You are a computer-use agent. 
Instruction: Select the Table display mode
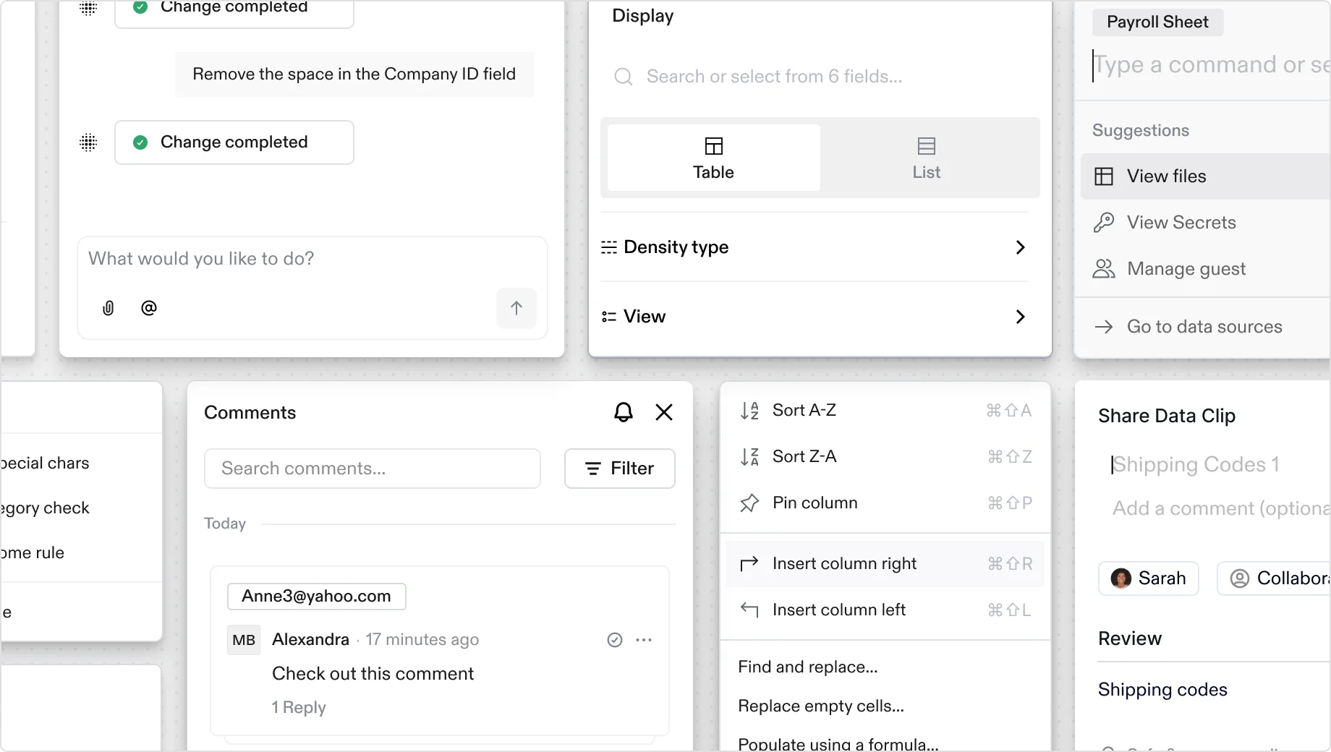[x=713, y=158]
